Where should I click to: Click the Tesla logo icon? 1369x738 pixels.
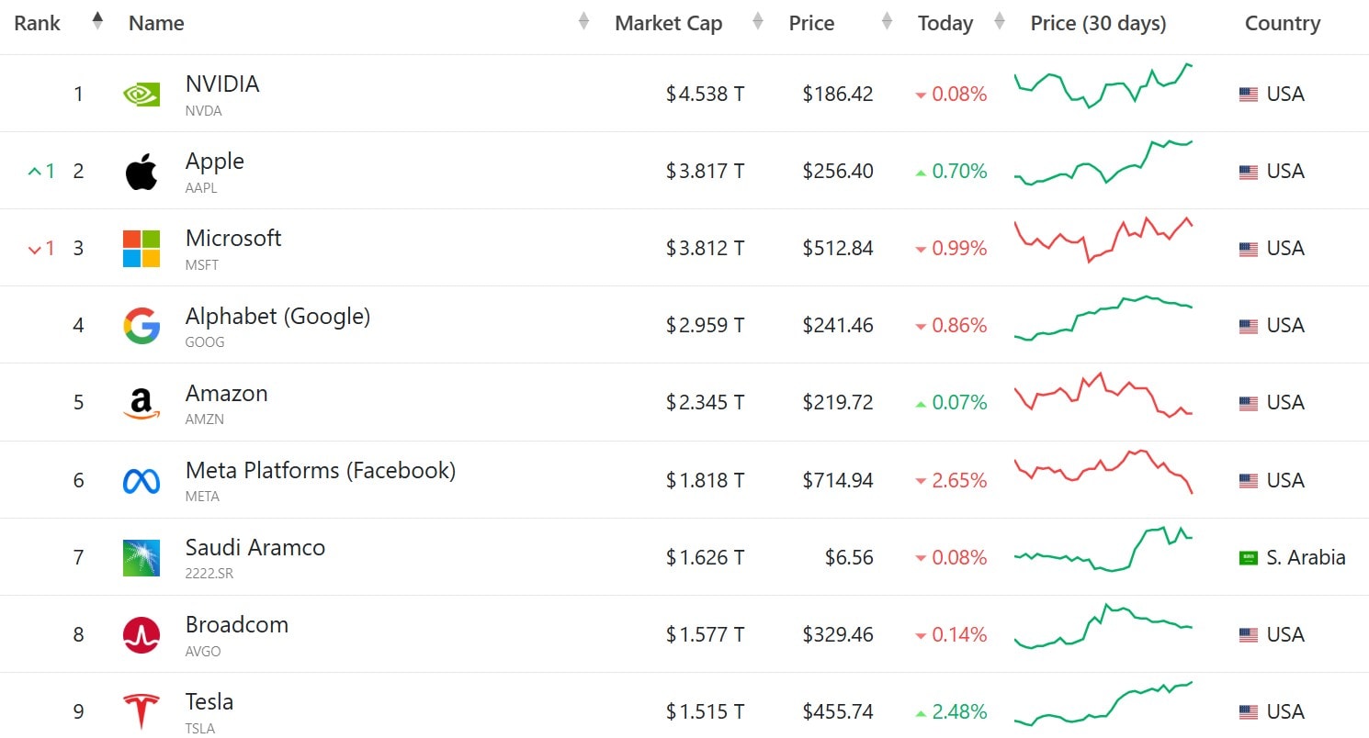[141, 712]
